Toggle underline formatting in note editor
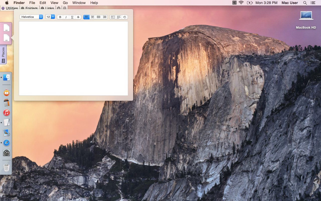This screenshot has width=321, height=201. point(72,17)
